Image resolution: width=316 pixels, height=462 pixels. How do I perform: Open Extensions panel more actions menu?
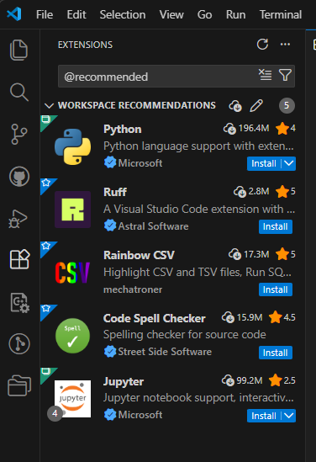[x=285, y=45]
